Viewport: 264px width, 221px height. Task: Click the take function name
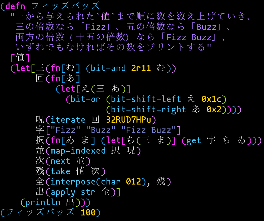point(60,172)
